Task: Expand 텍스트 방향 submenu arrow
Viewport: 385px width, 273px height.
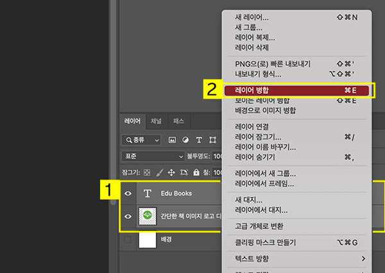Action: coord(363,258)
